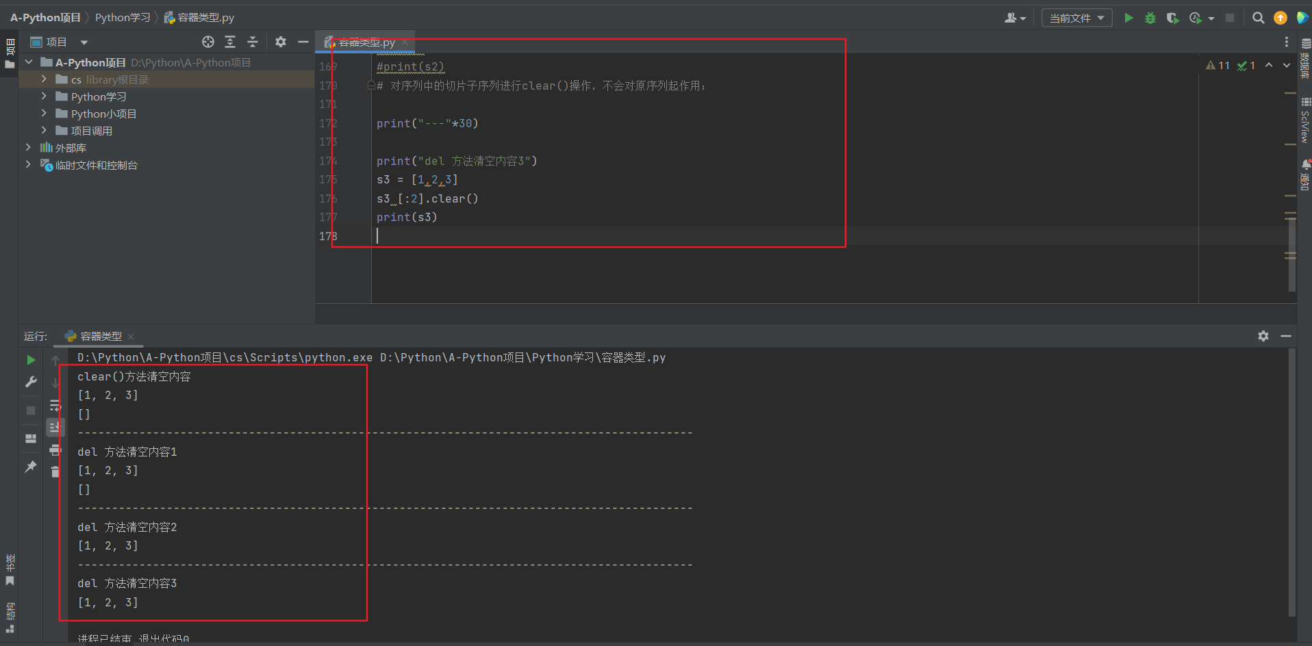Select the 容器类型.py editor tab

366,42
